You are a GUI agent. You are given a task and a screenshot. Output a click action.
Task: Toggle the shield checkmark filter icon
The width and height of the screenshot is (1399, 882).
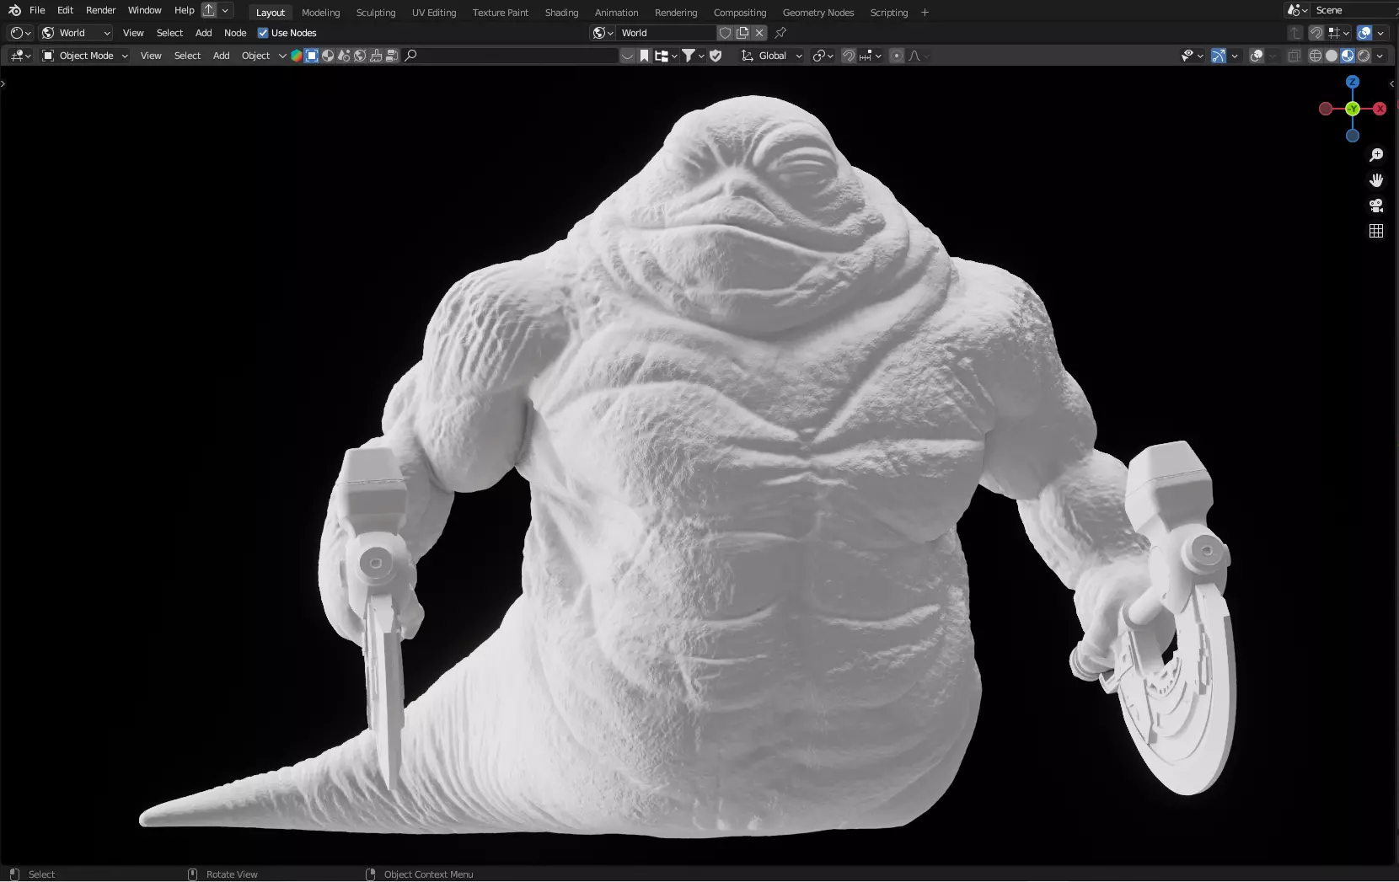[716, 56]
